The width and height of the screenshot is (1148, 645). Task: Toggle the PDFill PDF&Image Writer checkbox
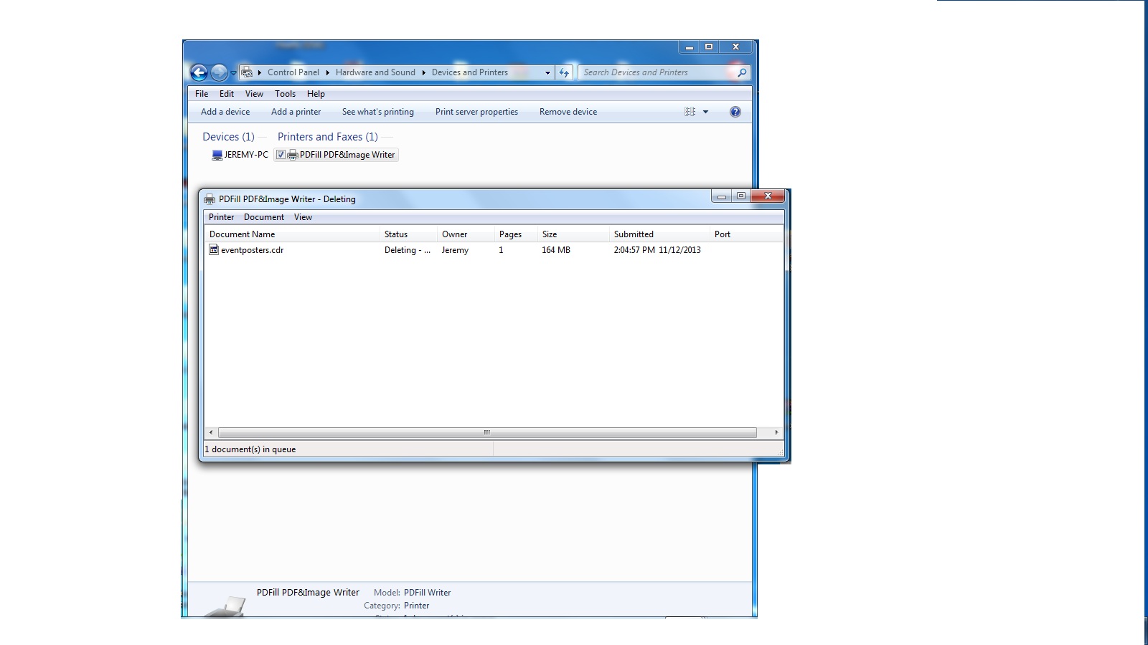click(281, 155)
